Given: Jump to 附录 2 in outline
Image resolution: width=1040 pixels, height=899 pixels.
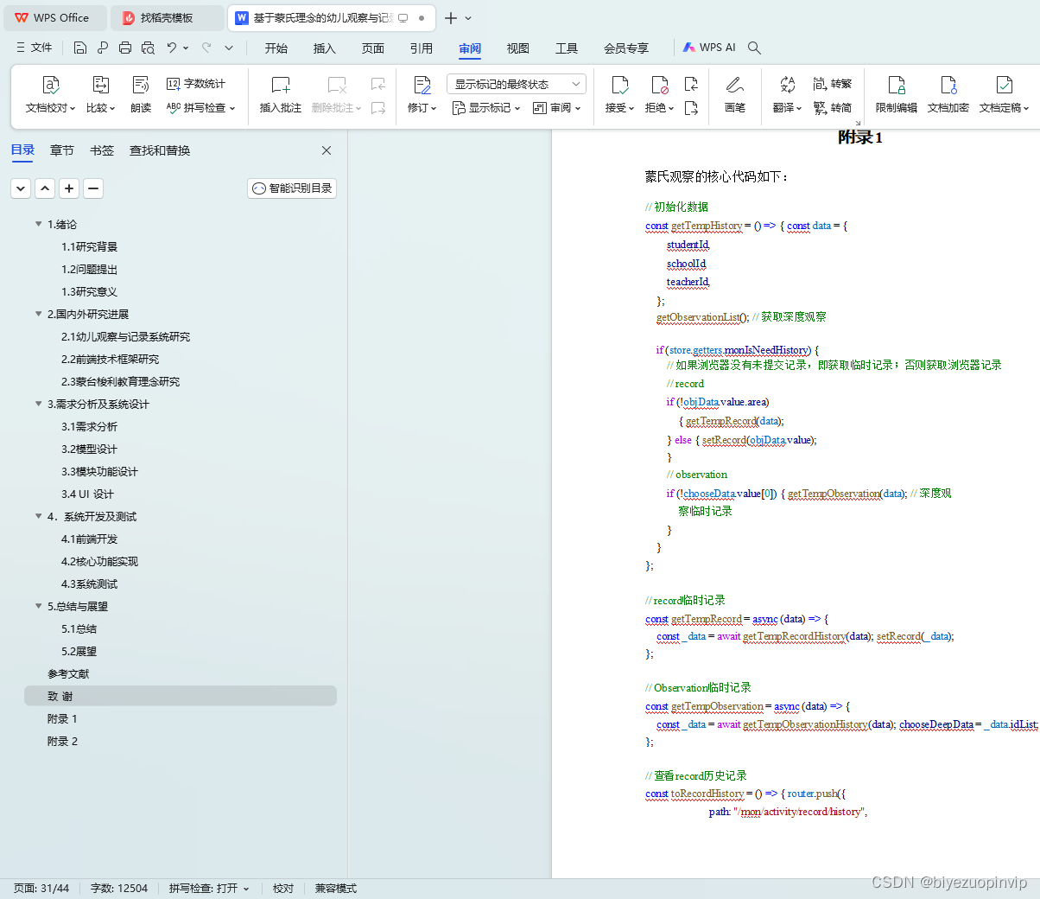Looking at the screenshot, I should coord(62,741).
